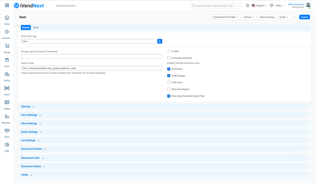Image resolution: width=316 pixels, height=184 pixels.
Task: Disable the Track Changes checkbox
Action: pyautogui.click(x=169, y=76)
